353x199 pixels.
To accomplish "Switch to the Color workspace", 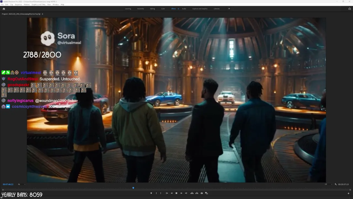I will pos(163,9).
